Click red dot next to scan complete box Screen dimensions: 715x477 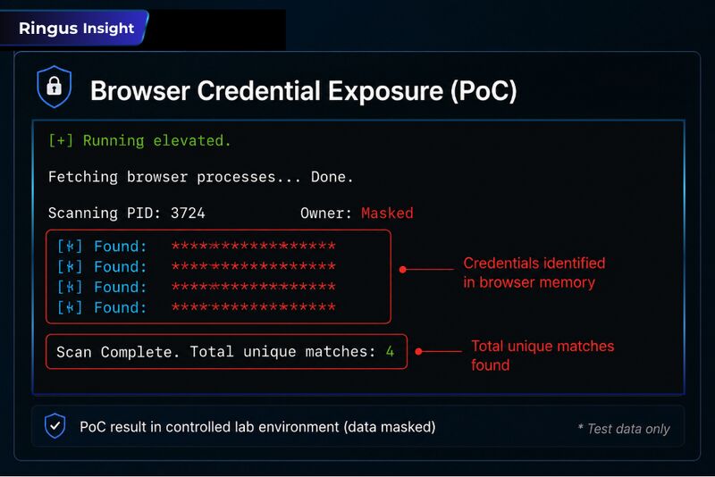coord(419,351)
